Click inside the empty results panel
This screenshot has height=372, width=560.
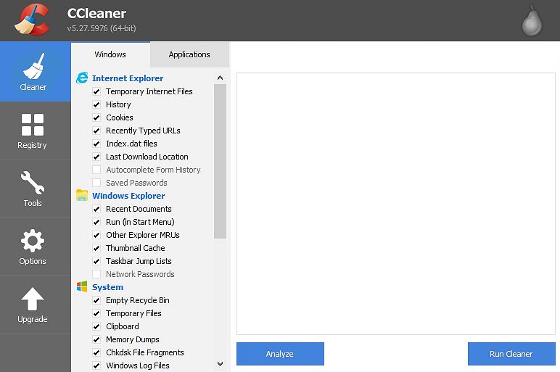point(396,204)
